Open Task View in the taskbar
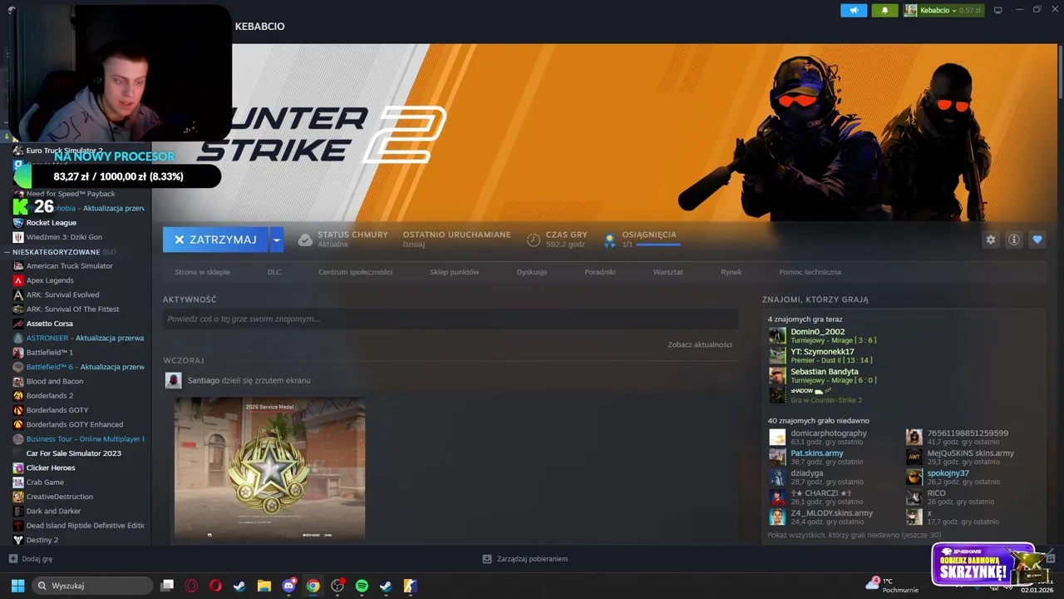Screen dimensions: 1064x599 [x=167, y=586]
